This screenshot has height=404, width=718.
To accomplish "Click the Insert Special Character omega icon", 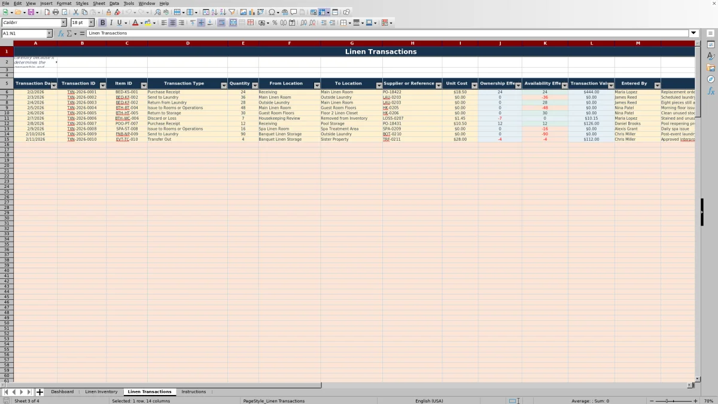I will click(272, 12).
